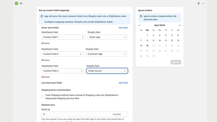
Task: Select April 2 in the calendar
Action: pos(154,35)
